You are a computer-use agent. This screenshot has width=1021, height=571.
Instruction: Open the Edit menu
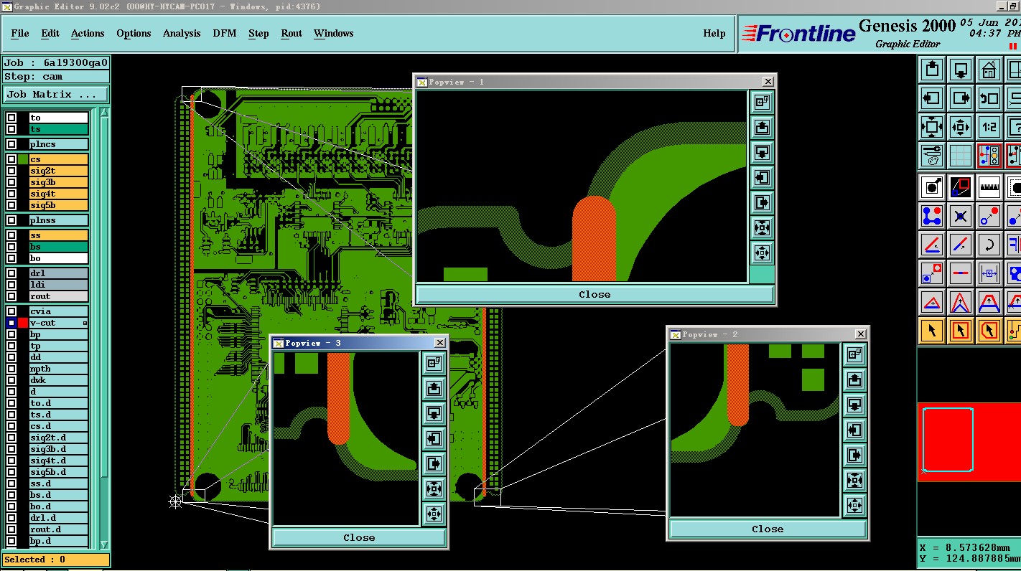(x=50, y=33)
